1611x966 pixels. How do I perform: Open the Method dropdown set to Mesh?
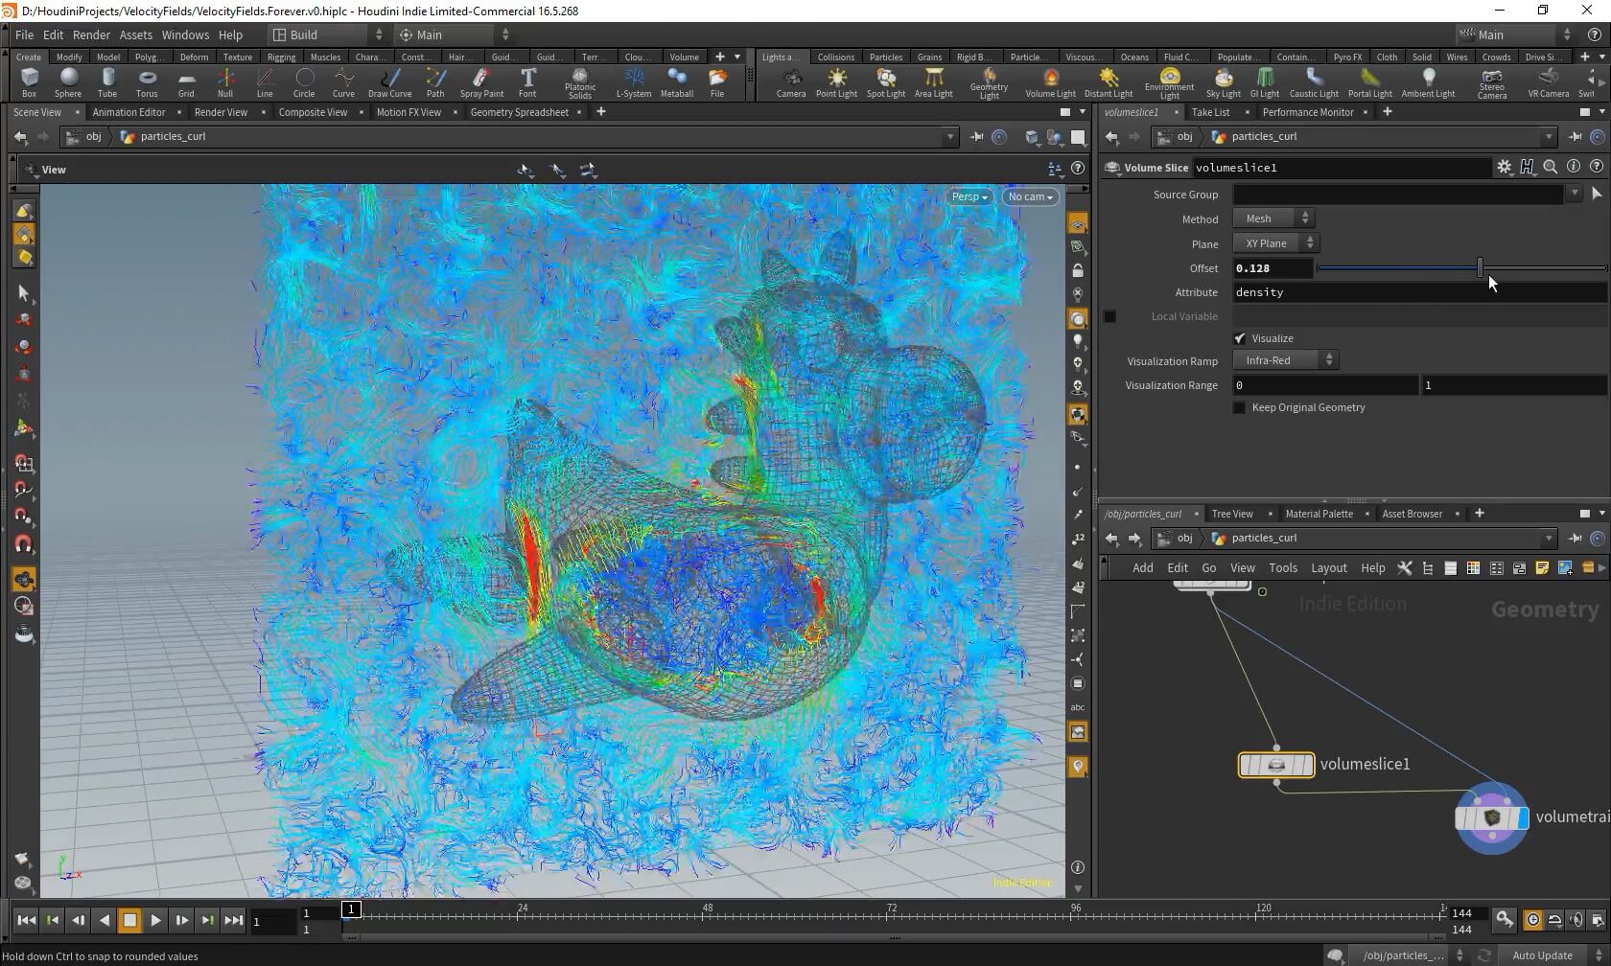coord(1272,218)
